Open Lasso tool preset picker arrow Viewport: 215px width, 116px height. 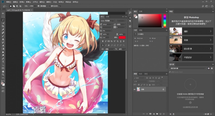point(7,6)
